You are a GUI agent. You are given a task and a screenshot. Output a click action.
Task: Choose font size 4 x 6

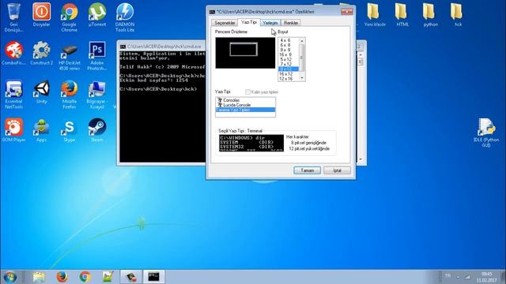[285, 40]
